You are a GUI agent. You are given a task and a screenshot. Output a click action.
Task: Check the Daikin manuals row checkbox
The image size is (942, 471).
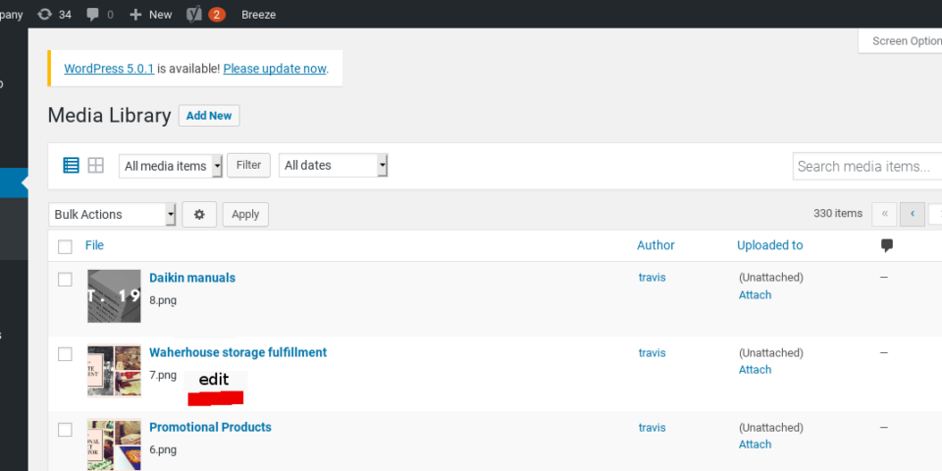[x=65, y=280]
